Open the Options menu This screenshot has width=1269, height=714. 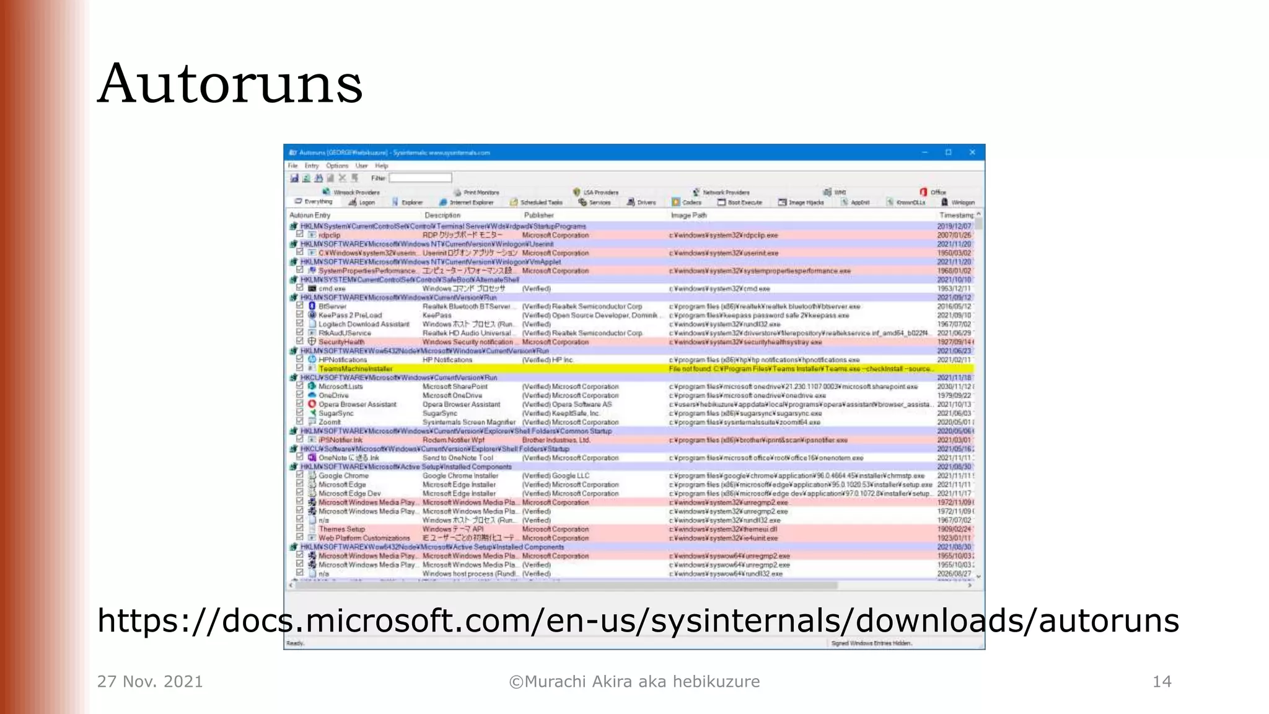click(338, 165)
